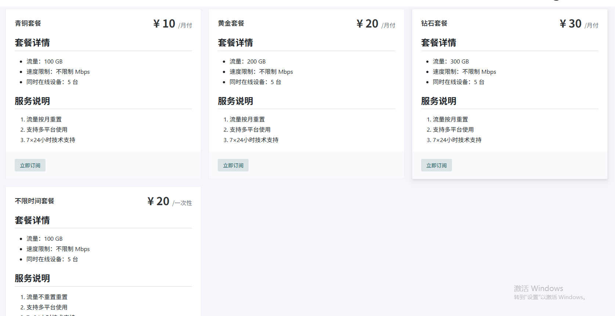The width and height of the screenshot is (615, 316).
Task: Click 同时在线设备 item in 钻石套餐 card
Action: tap(458, 82)
